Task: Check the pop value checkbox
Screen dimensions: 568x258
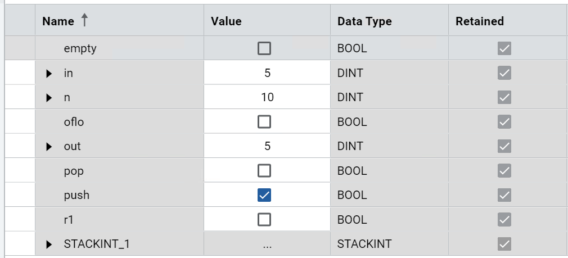Action: pyautogui.click(x=264, y=171)
